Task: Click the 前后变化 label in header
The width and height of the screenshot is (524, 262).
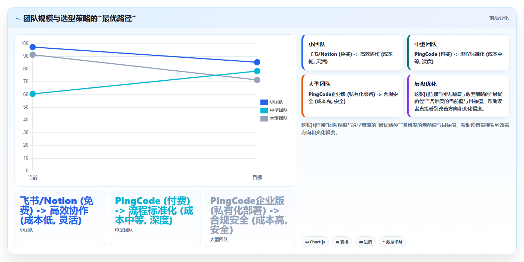Action: click(499, 18)
